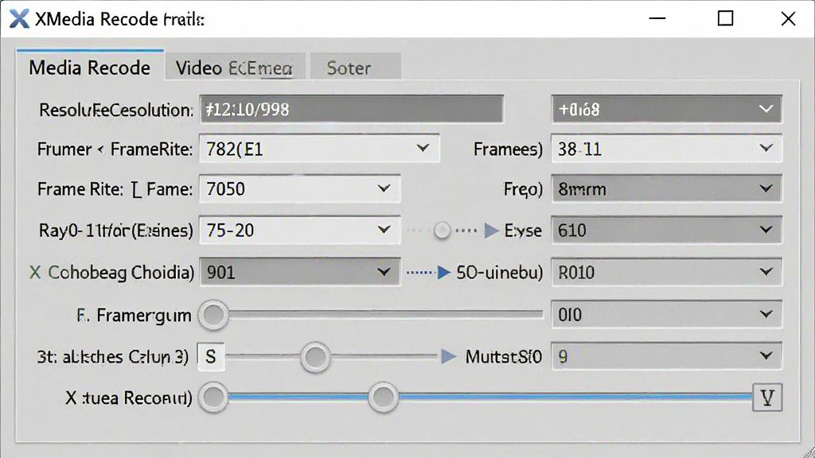Click the Freo) label
Image resolution: width=815 pixels, height=458 pixels.
tap(523, 189)
